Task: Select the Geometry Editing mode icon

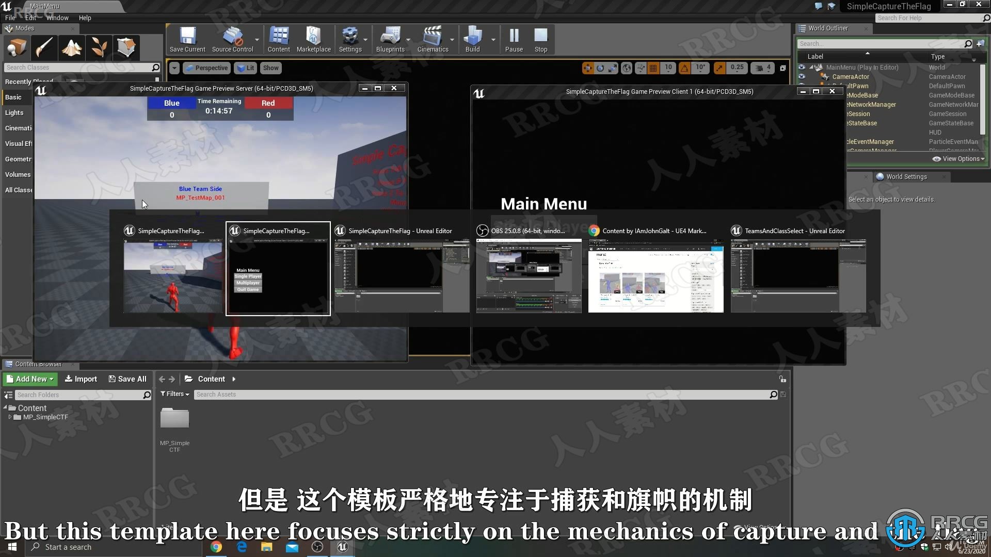Action: click(126, 47)
